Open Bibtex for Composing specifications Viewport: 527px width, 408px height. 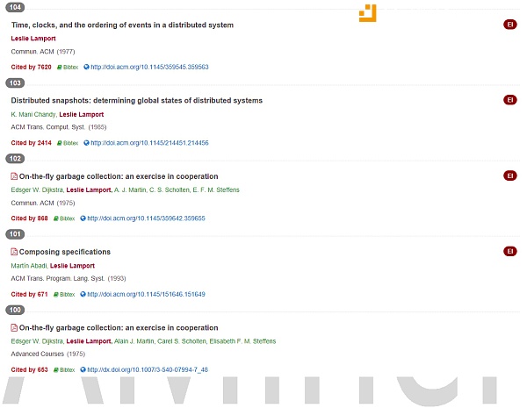pyautogui.click(x=64, y=295)
